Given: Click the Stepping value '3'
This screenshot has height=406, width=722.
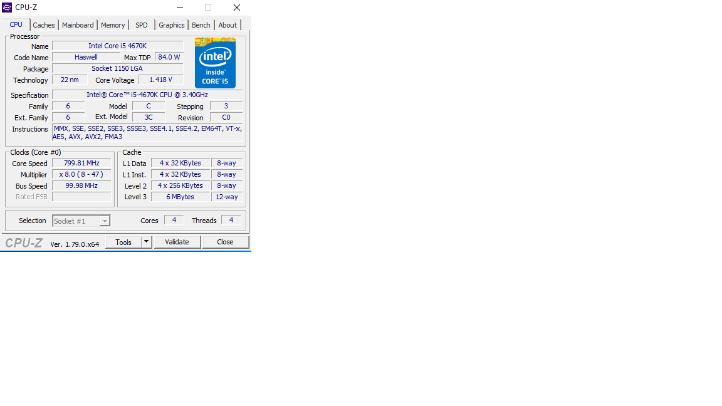Looking at the screenshot, I should point(226,107).
